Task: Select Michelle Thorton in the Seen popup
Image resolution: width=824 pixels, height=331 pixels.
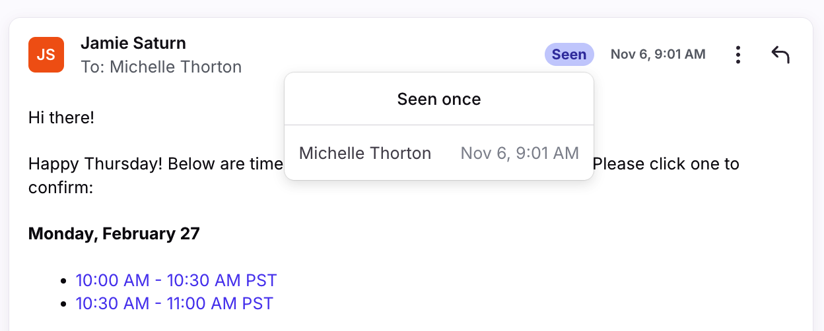Action: 365,154
